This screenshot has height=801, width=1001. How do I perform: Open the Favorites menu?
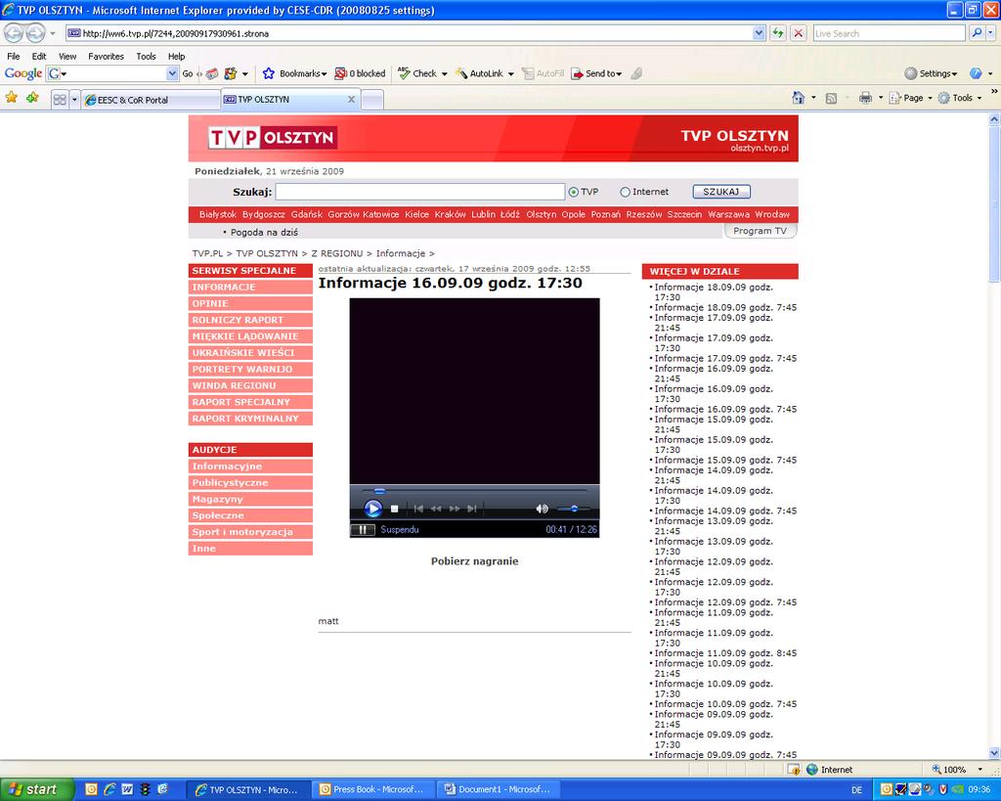pyautogui.click(x=106, y=56)
